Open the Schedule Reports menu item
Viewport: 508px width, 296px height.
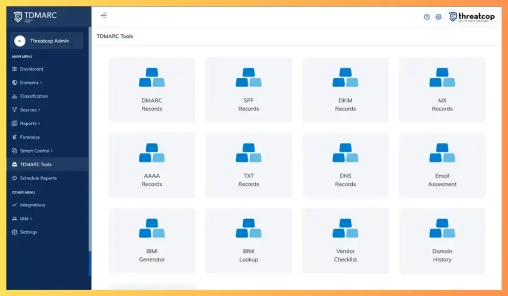point(38,178)
